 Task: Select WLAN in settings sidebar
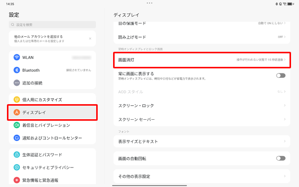point(52,57)
